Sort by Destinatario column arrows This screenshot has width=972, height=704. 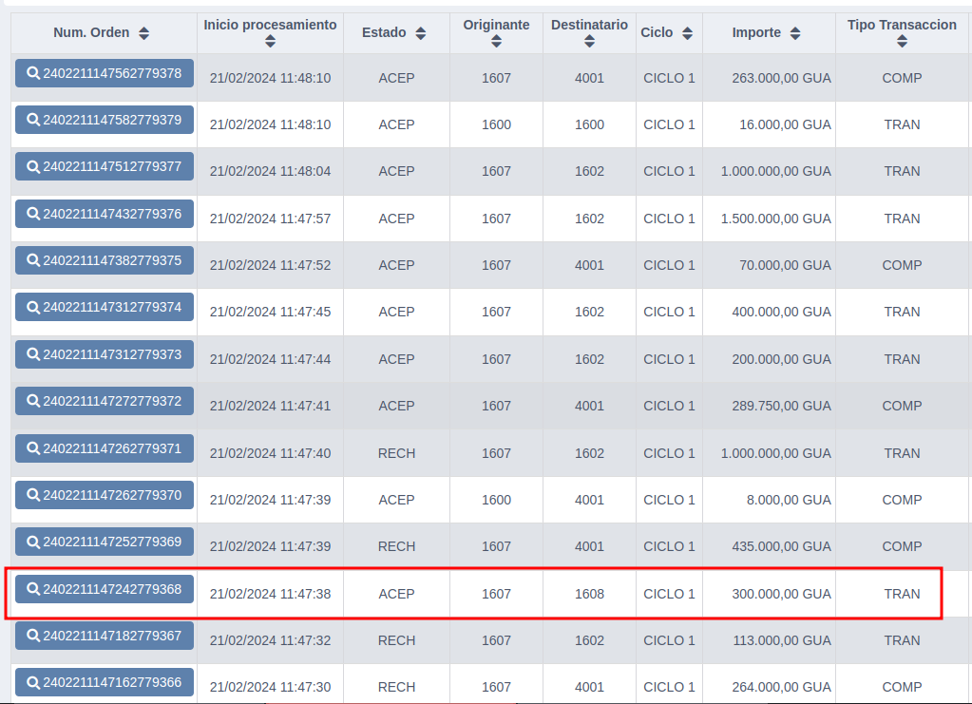[589, 42]
